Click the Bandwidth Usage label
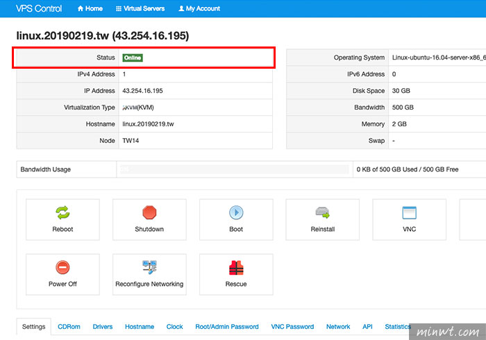Viewport: 486px width, 340px height. pyautogui.click(x=46, y=169)
